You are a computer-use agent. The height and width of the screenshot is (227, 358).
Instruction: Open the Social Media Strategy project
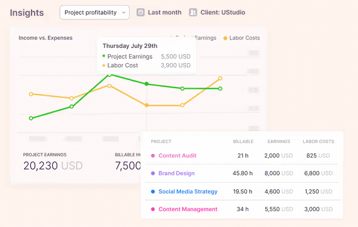tap(188, 192)
